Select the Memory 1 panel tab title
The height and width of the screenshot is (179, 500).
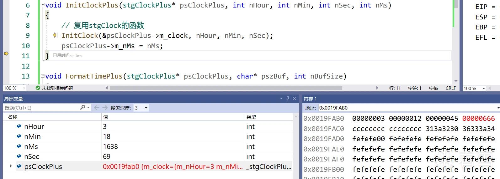(310, 99)
